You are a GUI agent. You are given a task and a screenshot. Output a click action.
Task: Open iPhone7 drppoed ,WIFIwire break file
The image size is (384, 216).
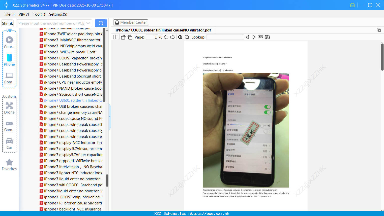coord(71,161)
